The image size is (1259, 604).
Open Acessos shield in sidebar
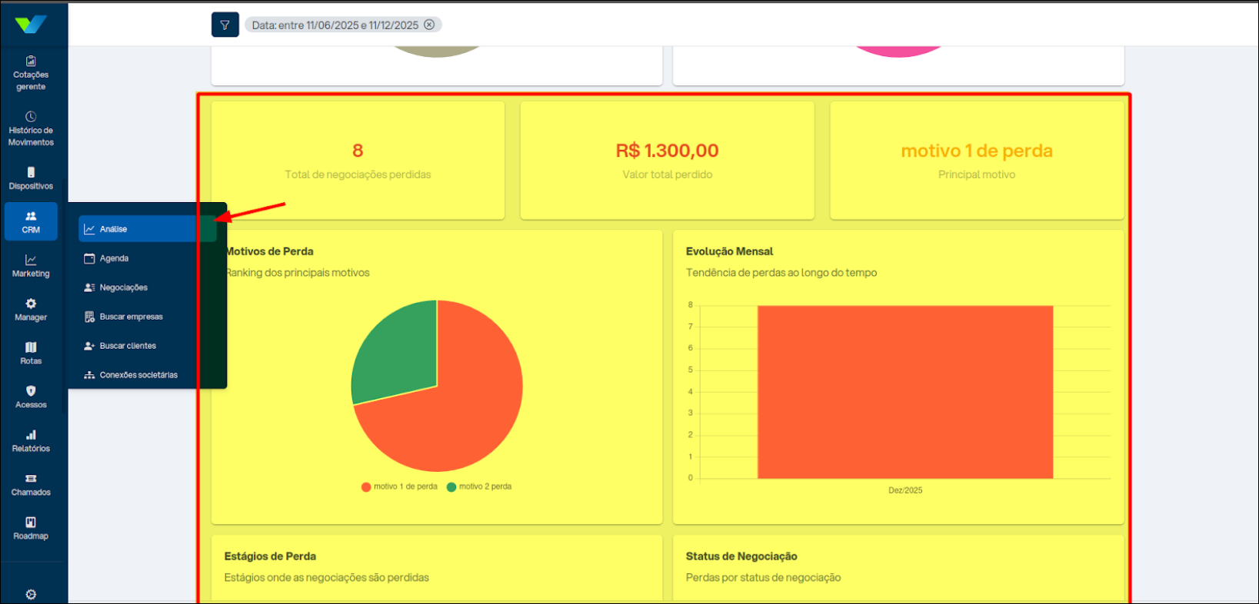31,397
